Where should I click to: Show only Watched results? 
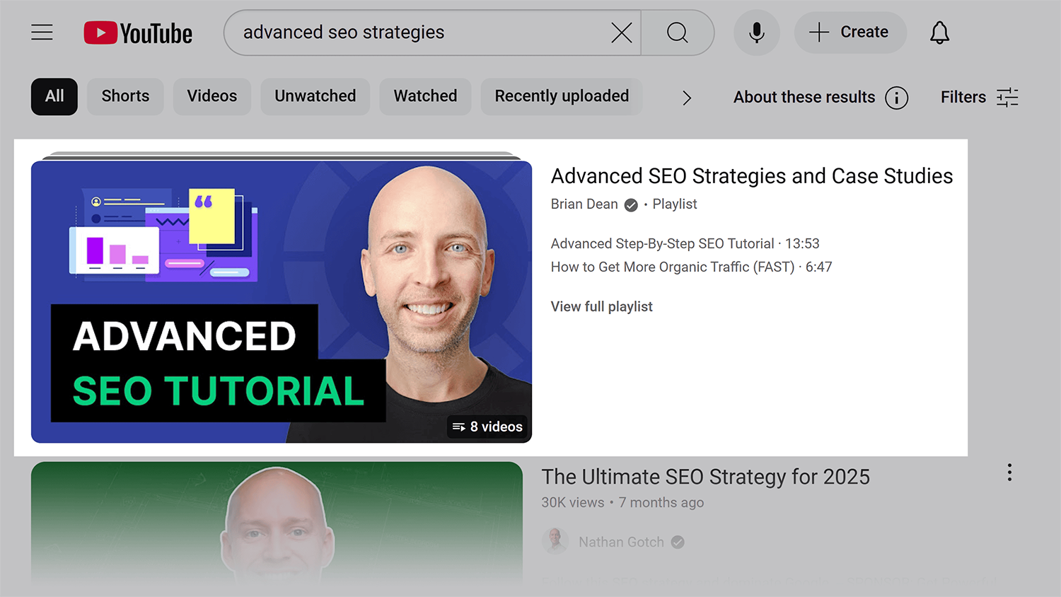(x=425, y=97)
